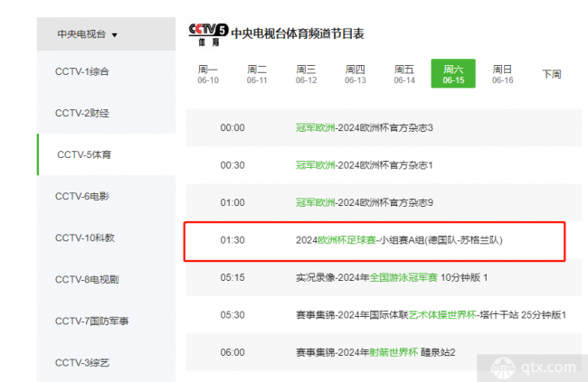Open the 全国游泳冠军赛 link
The image size is (588, 382).
coord(403,277)
